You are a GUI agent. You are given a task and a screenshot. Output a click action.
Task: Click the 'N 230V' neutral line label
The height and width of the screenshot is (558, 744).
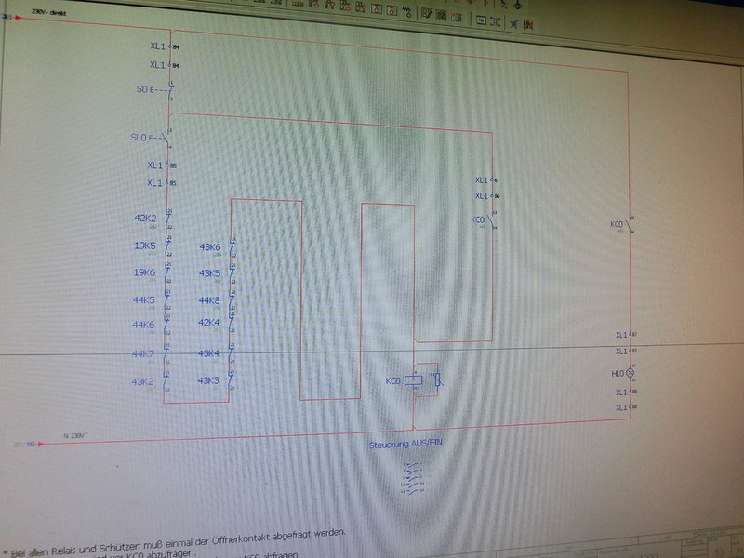[73, 434]
